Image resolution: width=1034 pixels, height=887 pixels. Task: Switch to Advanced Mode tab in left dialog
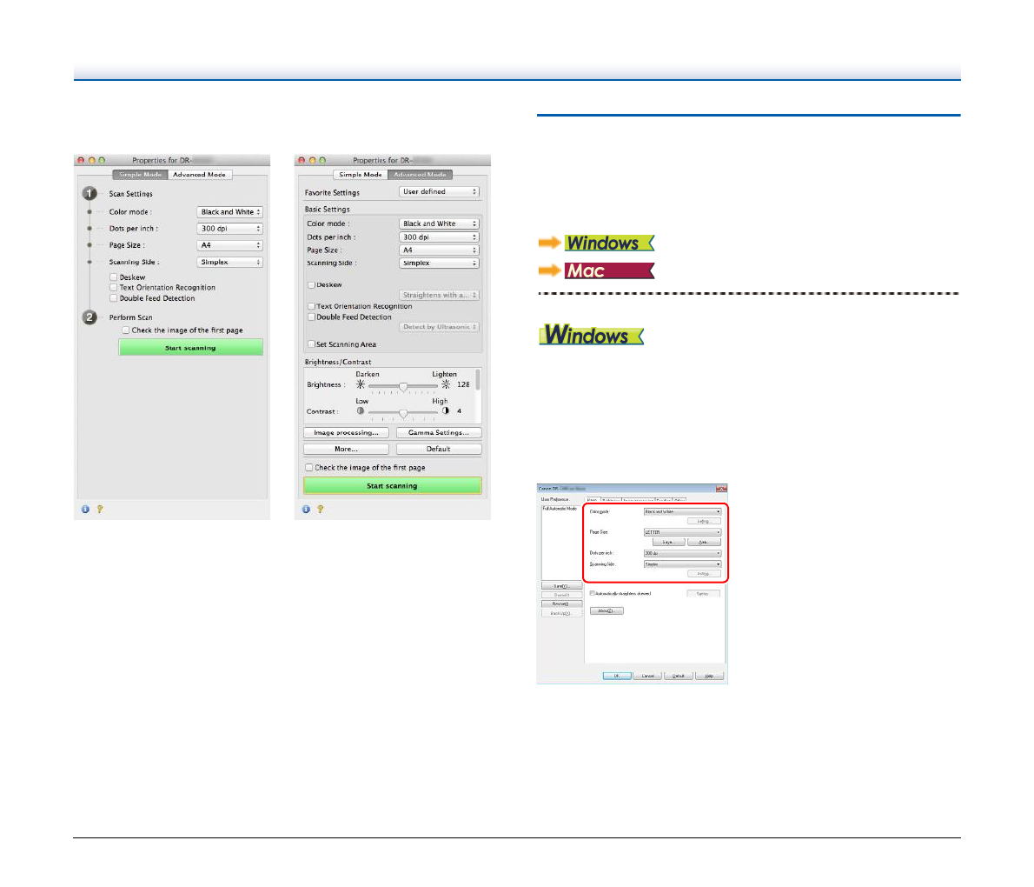(x=199, y=175)
